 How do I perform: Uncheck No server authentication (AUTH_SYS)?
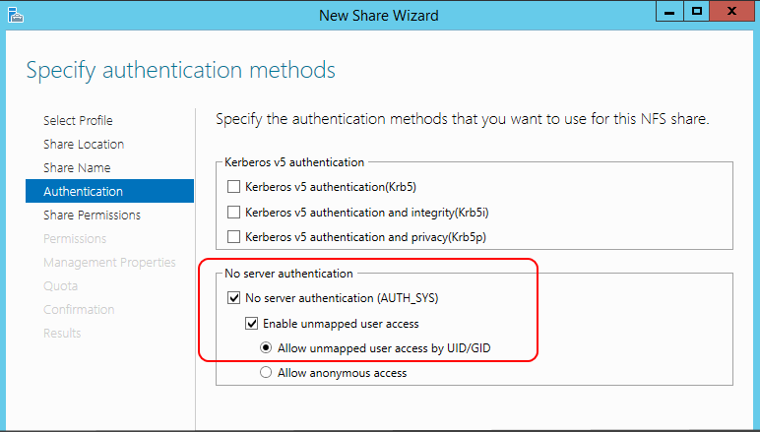tap(233, 298)
